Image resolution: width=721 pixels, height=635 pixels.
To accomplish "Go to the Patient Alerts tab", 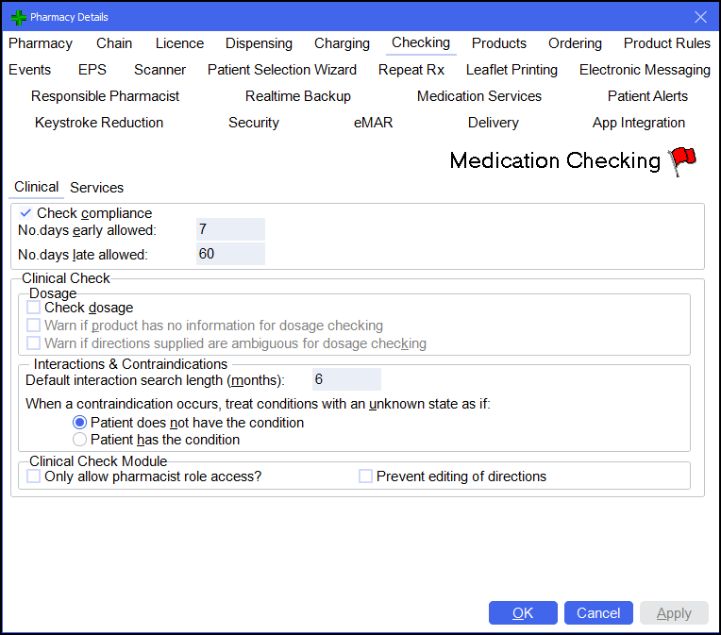I will click(647, 96).
